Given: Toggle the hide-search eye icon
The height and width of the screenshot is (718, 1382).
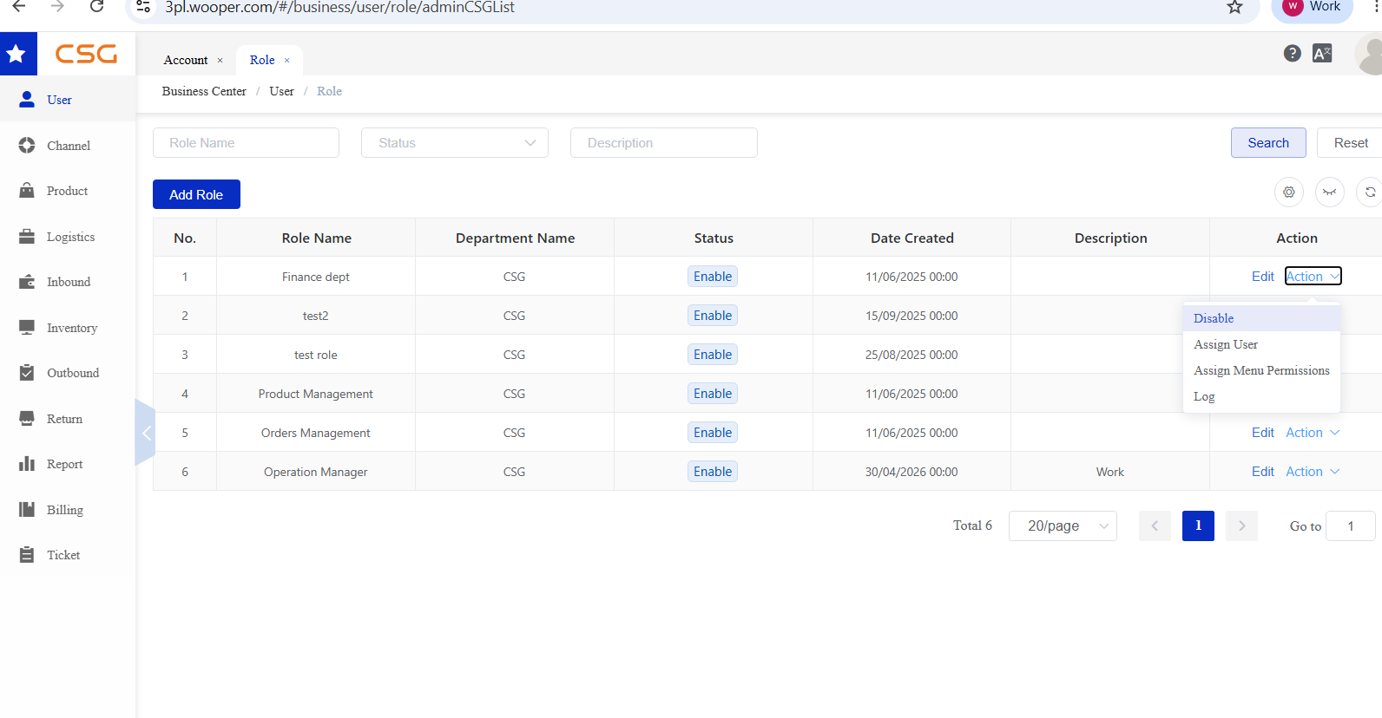Looking at the screenshot, I should click(x=1330, y=193).
